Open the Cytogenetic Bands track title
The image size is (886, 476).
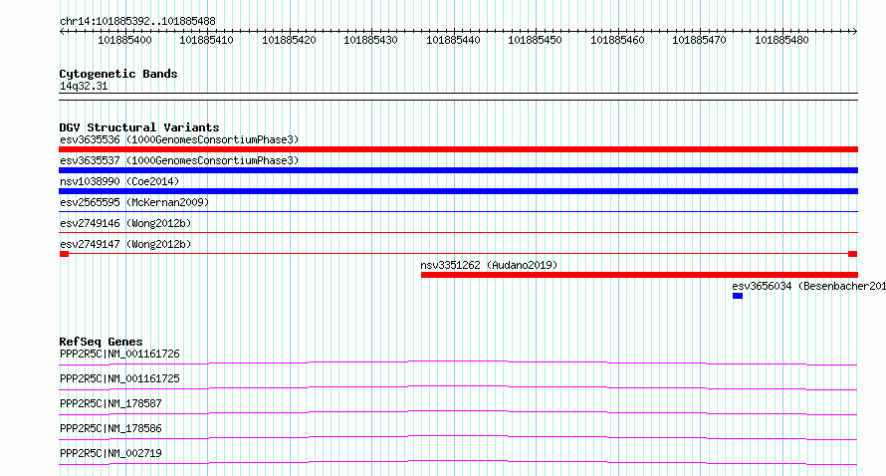coord(118,74)
